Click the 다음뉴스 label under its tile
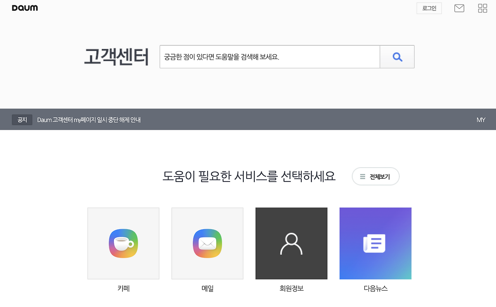This screenshot has width=496, height=307. (x=375, y=288)
